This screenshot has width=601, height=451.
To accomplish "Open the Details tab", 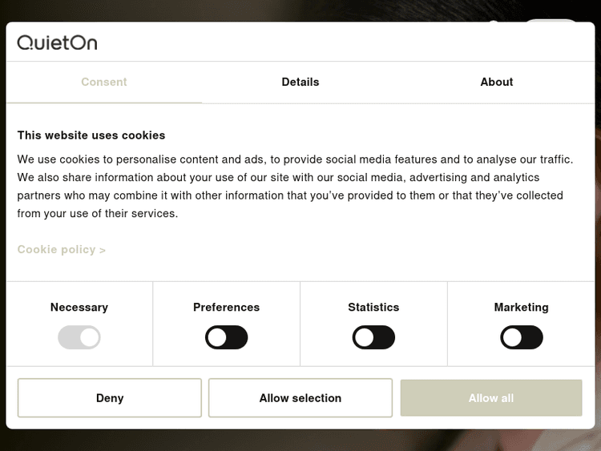I will click(300, 82).
